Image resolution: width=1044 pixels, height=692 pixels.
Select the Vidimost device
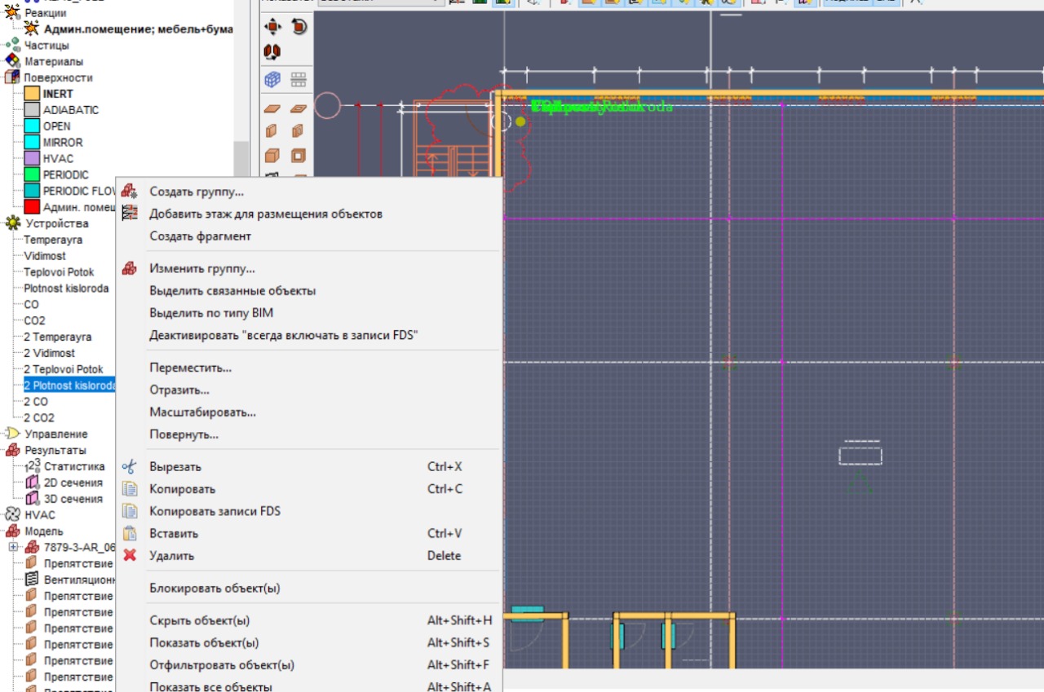pyautogui.click(x=45, y=256)
